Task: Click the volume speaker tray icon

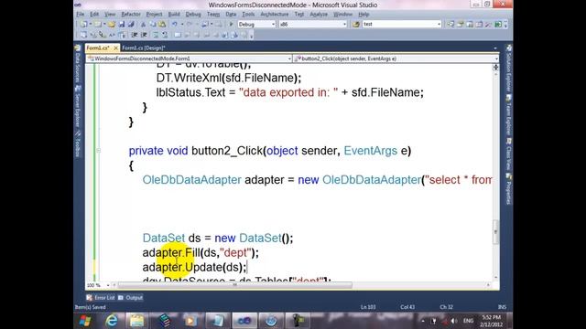Action: [454, 321]
